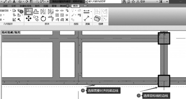186x99 pixels.
Task: Click the Array tool grid icon
Action: (57, 15)
